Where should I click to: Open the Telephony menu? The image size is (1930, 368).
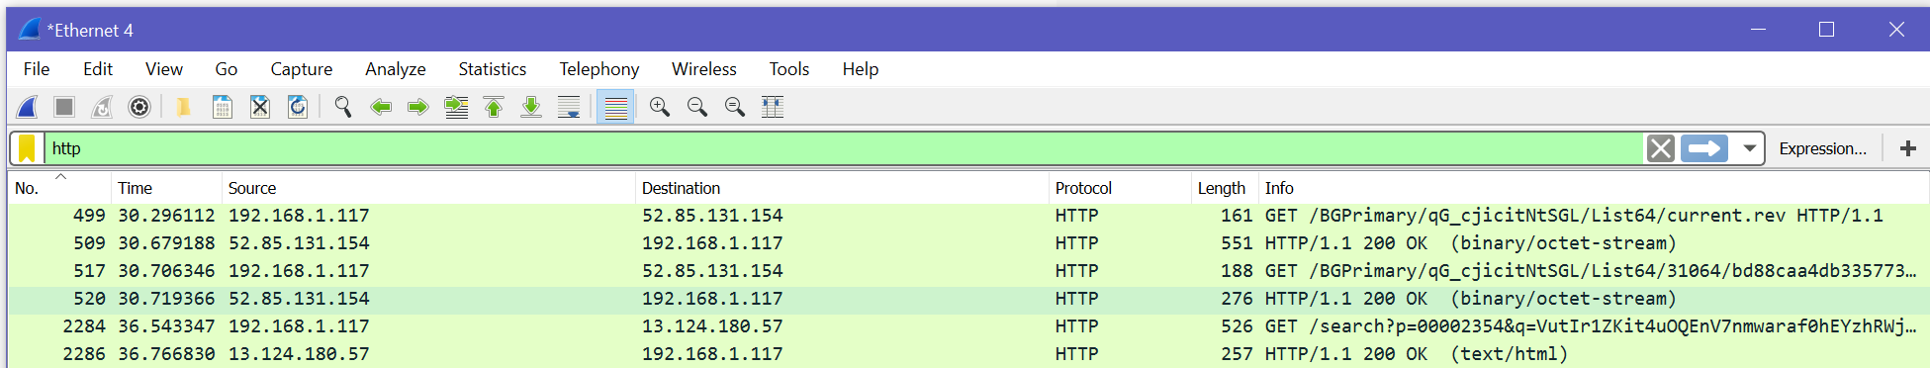(x=599, y=69)
